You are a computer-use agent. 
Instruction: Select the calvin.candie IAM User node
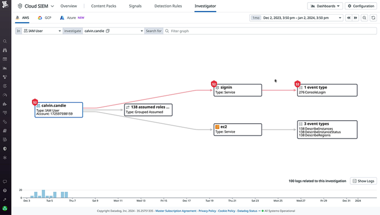click(x=59, y=110)
